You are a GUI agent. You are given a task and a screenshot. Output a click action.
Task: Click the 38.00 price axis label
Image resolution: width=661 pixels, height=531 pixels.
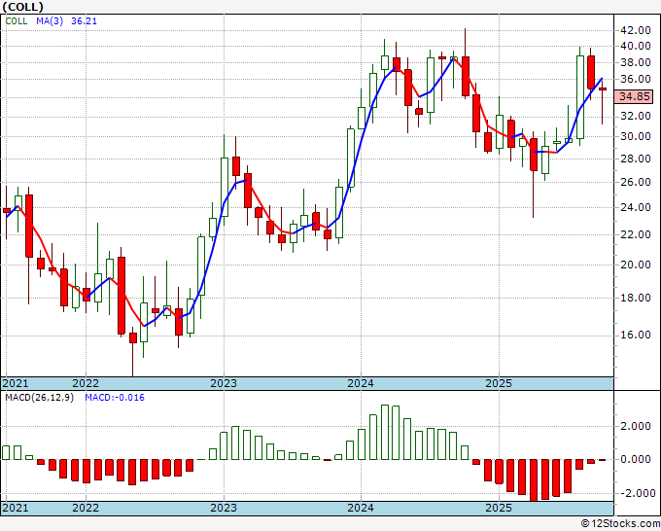(x=635, y=63)
